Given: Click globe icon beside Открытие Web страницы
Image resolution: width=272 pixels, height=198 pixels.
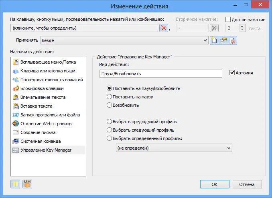Looking at the screenshot, I should pos(16,124).
